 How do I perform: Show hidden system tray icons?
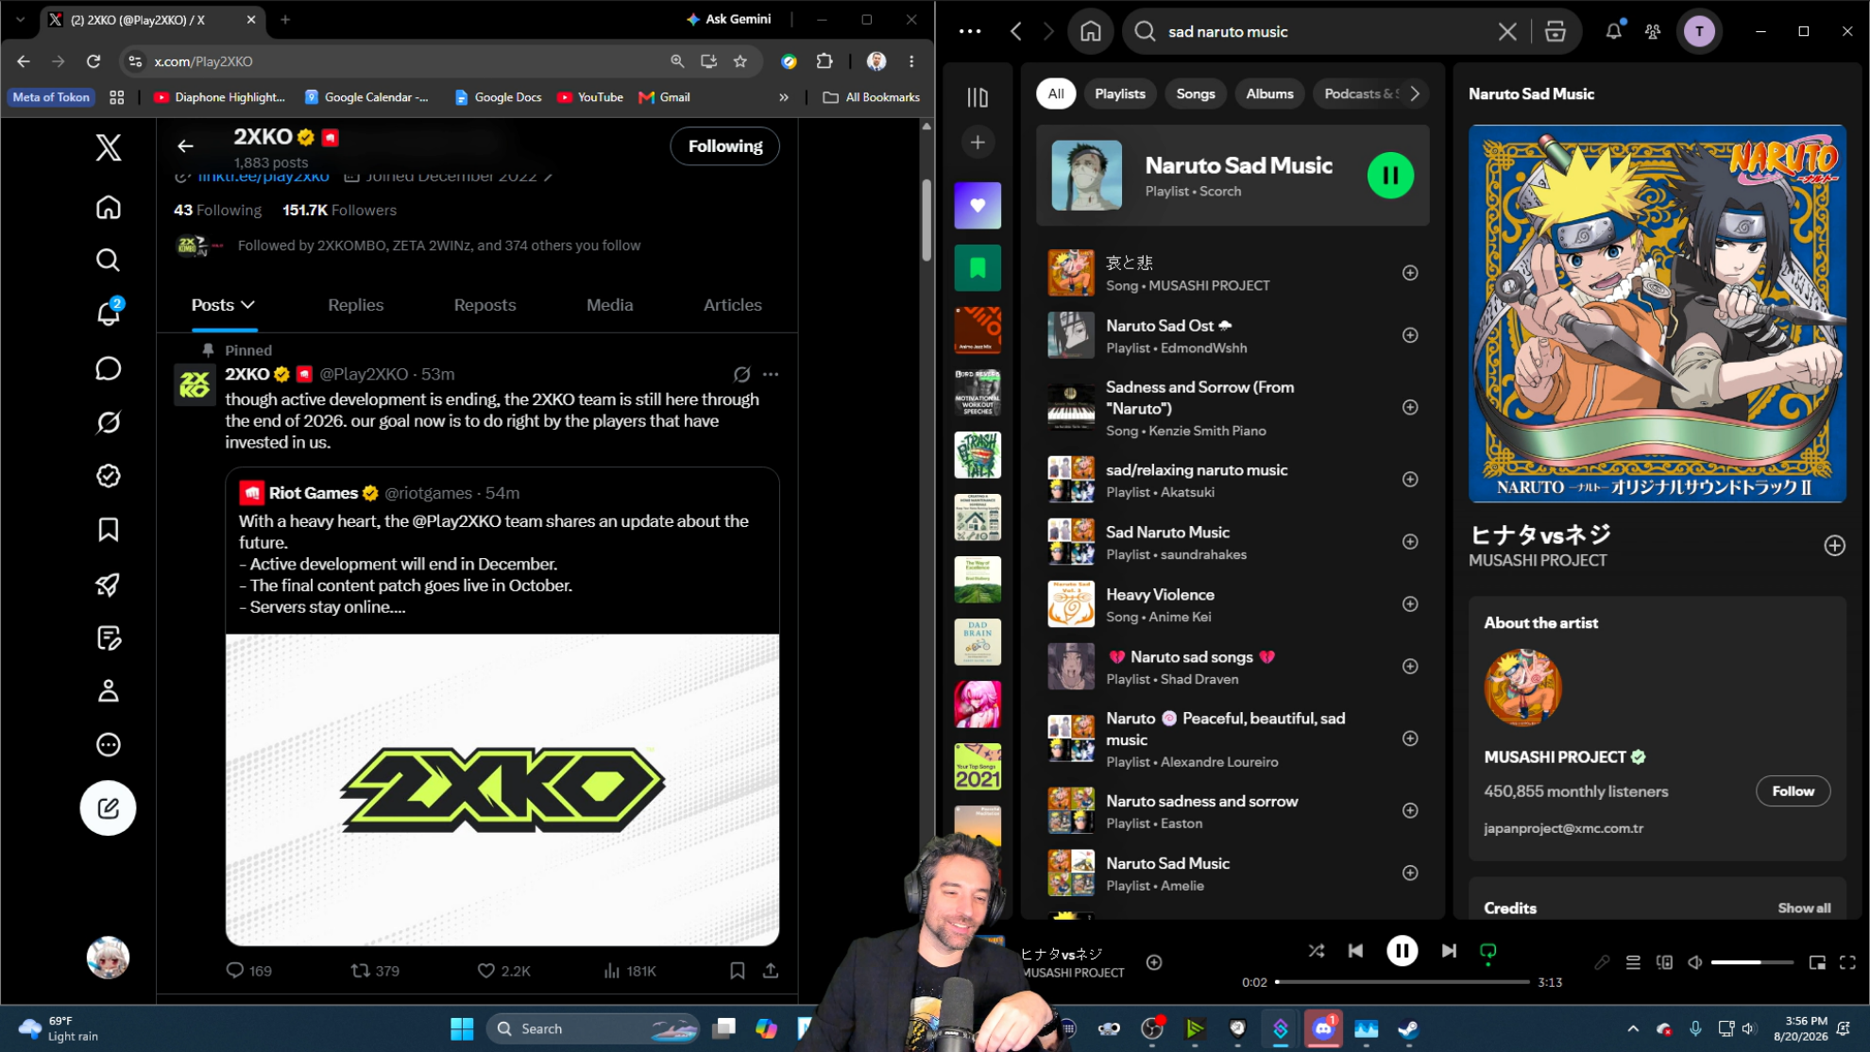[x=1632, y=1028]
